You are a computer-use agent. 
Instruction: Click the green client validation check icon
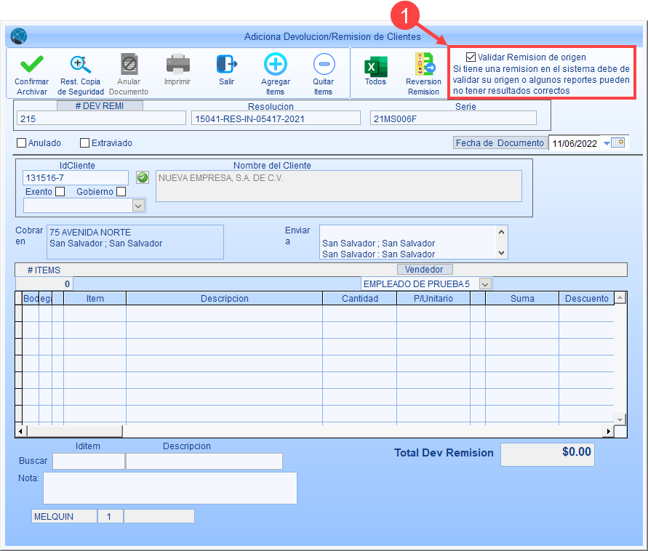click(143, 178)
